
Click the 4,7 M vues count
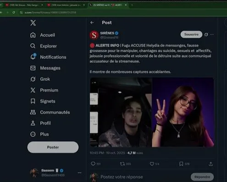pyautogui.click(x=135, y=153)
